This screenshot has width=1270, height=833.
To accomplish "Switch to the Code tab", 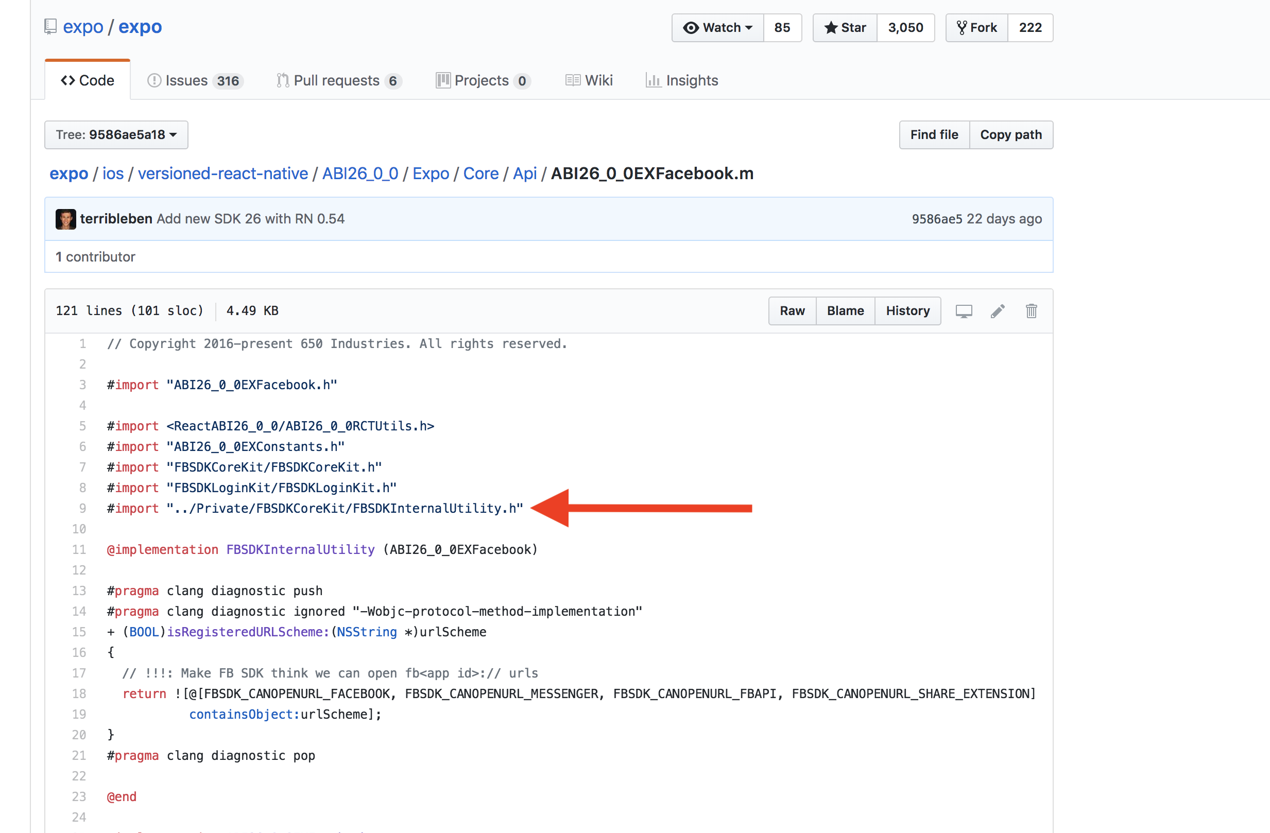I will click(x=88, y=80).
